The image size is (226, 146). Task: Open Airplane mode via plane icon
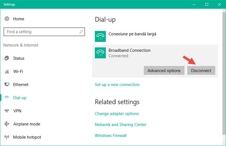click(x=7, y=124)
